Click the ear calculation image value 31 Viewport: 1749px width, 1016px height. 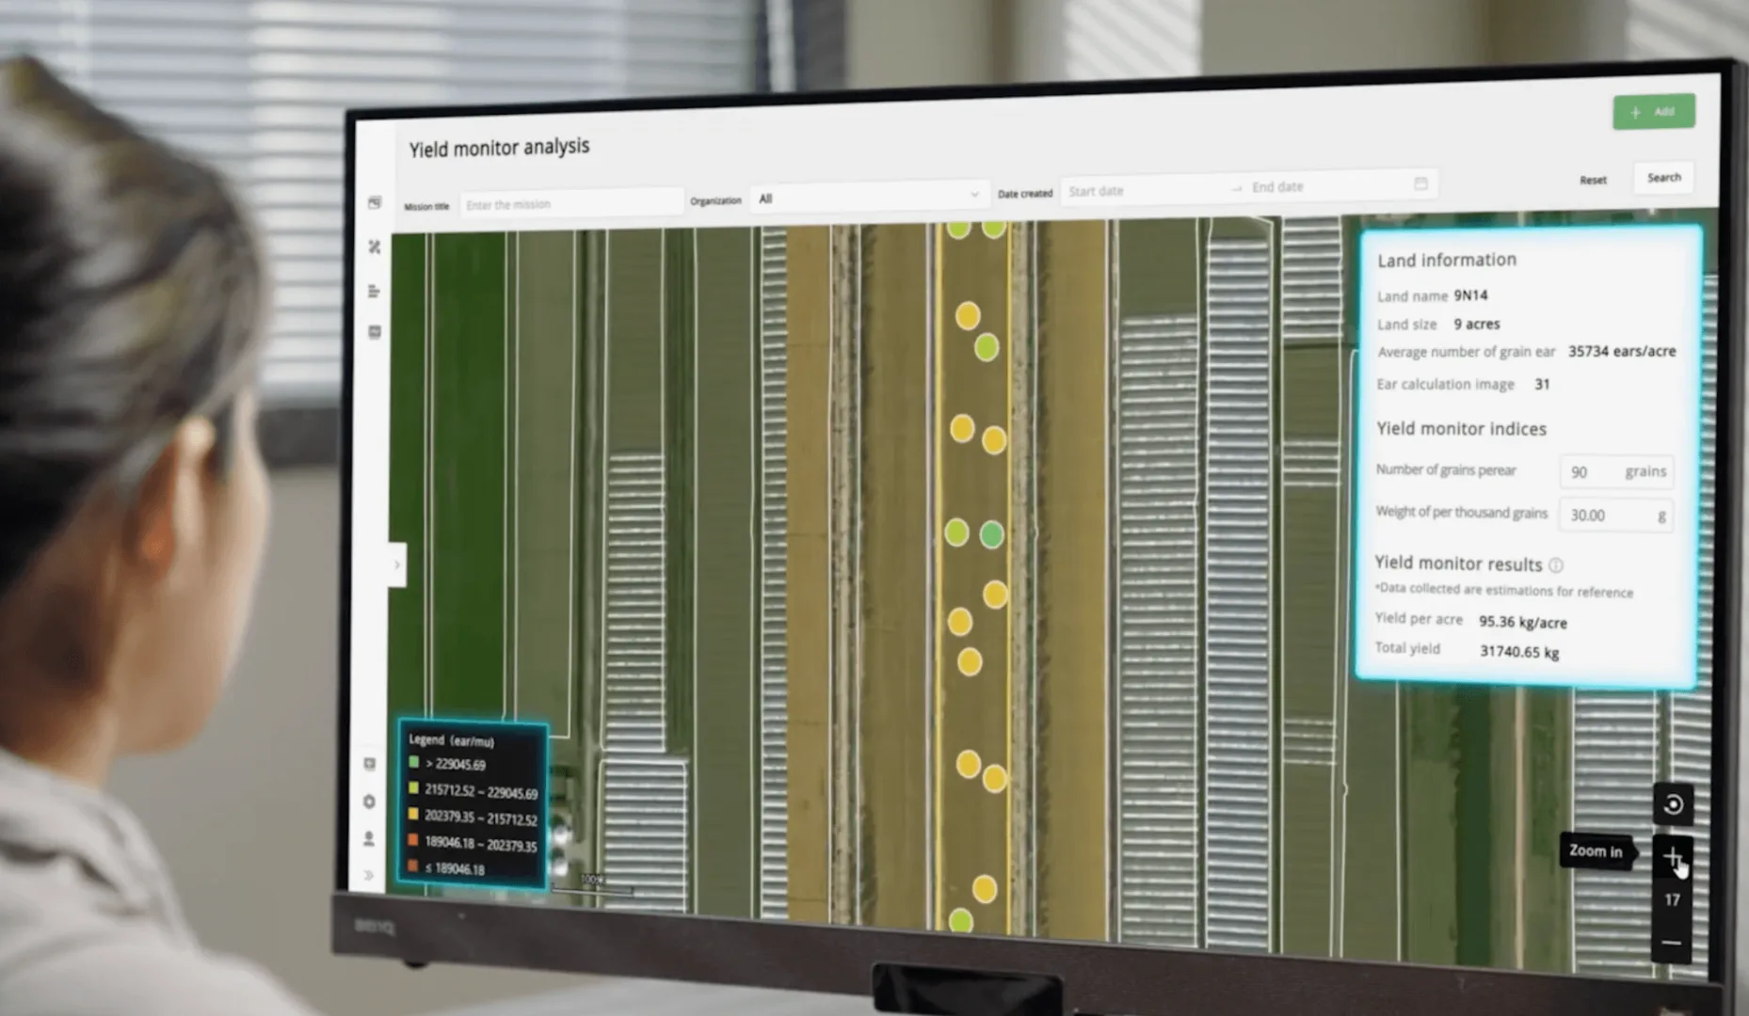click(1542, 384)
